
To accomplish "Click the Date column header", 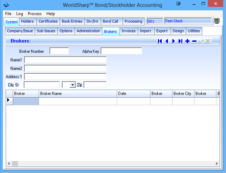I will coord(133,94).
